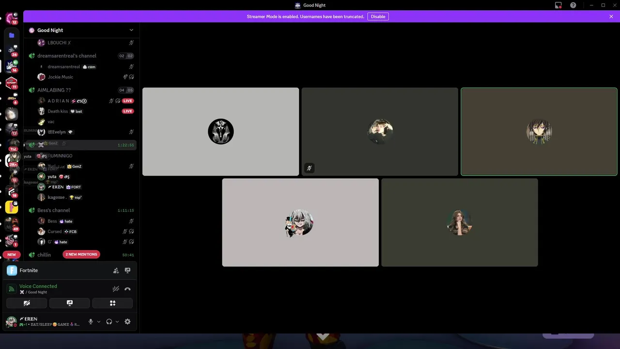Open headphone output options arrow
This screenshot has width=620, height=349.
click(117, 321)
